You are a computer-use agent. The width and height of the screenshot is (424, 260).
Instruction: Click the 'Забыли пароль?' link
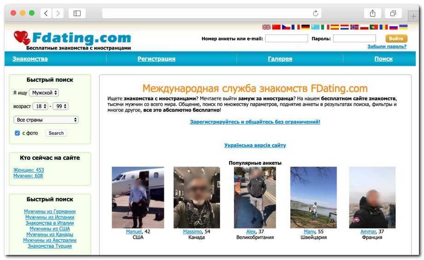click(387, 46)
